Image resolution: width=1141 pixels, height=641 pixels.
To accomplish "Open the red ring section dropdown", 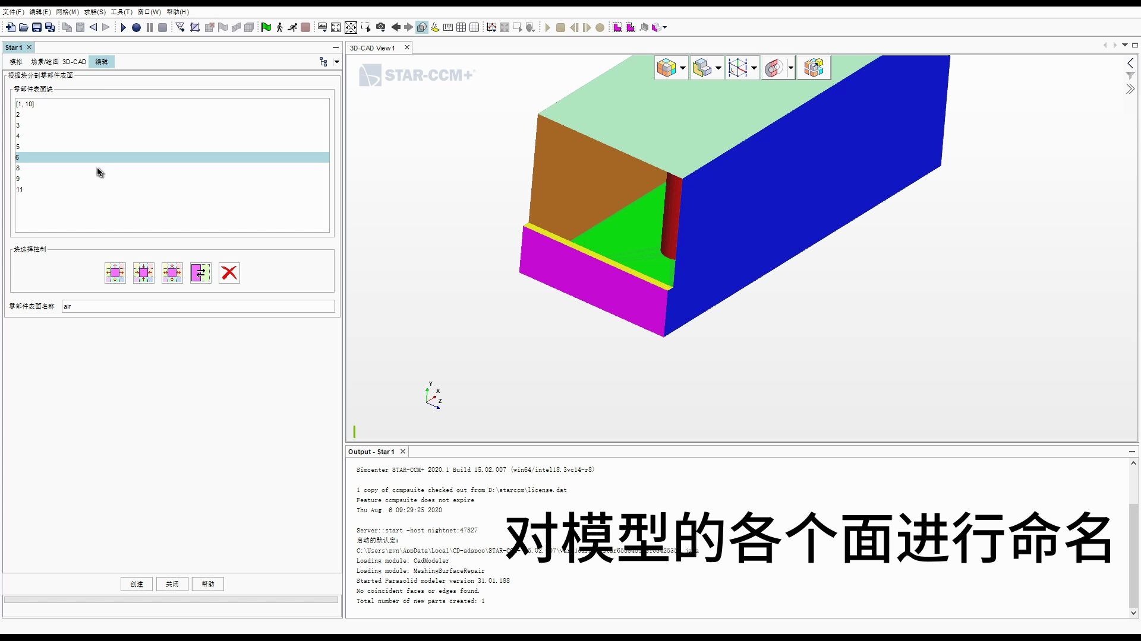I will [x=790, y=68].
